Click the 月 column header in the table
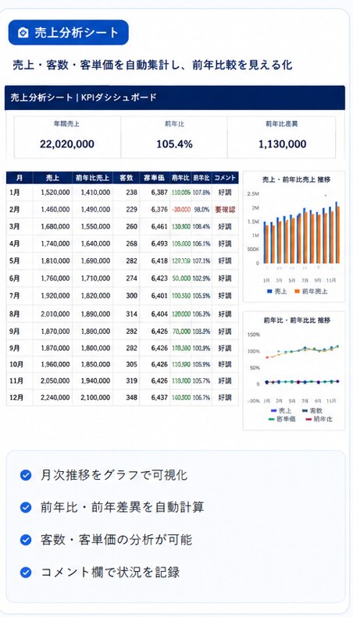The width and height of the screenshot is (353, 617). tap(20, 178)
